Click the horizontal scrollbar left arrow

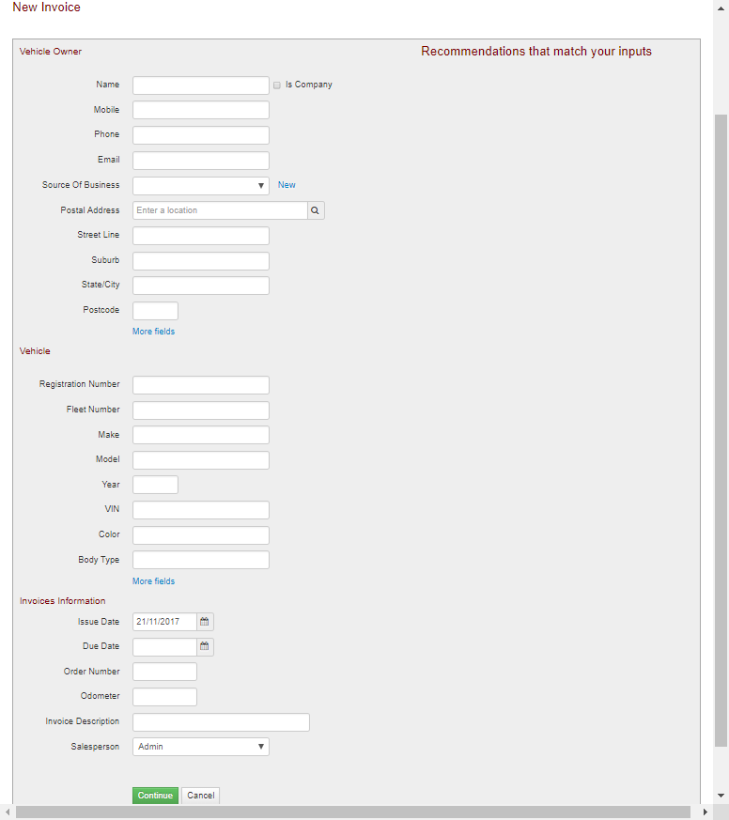tap(8, 812)
